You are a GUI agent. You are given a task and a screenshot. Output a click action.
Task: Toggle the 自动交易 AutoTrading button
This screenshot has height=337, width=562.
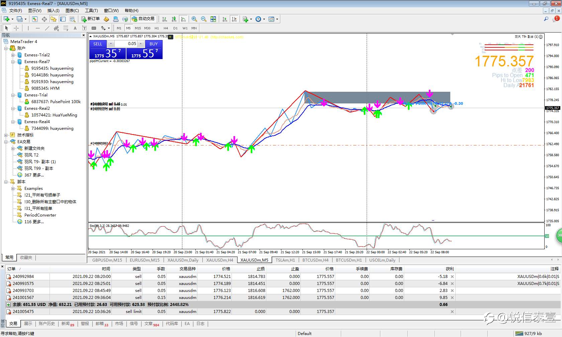144,19
